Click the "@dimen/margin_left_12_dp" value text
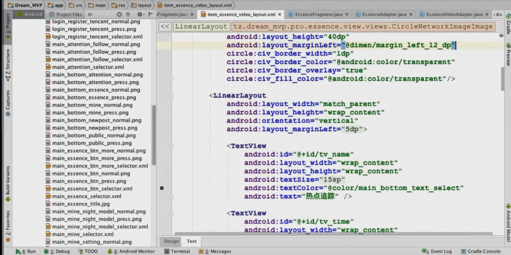Viewport: 511px width, 255px height. tap(398, 45)
